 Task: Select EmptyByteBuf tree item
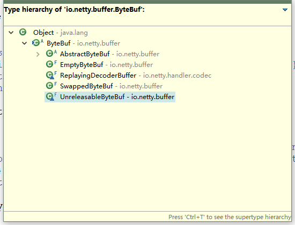[106, 65]
